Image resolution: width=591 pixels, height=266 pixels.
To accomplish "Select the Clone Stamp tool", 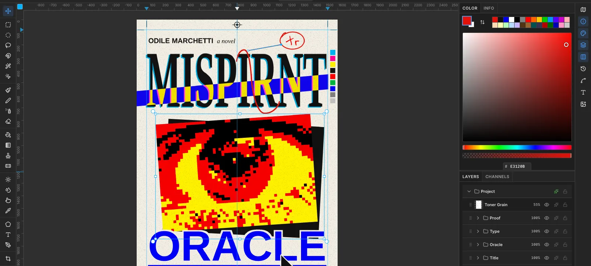I will (x=8, y=156).
